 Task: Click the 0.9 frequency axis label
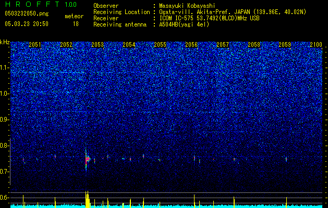(4, 120)
